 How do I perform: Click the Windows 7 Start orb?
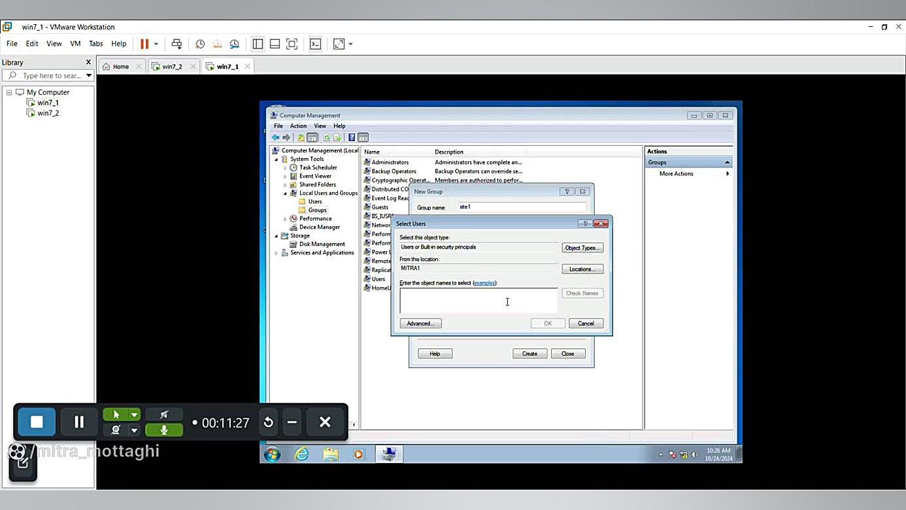point(273,454)
